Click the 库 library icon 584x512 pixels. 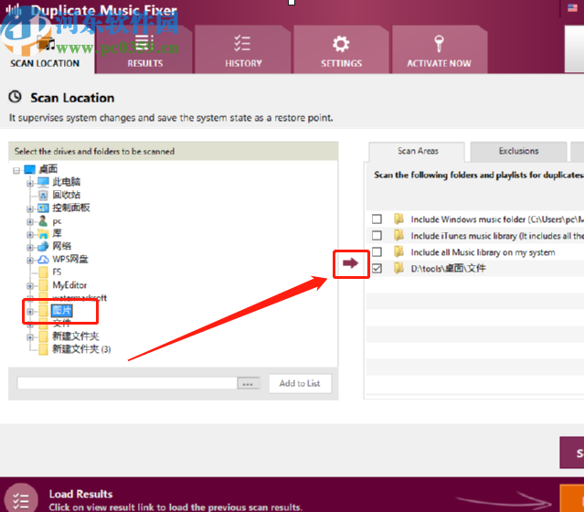43,234
